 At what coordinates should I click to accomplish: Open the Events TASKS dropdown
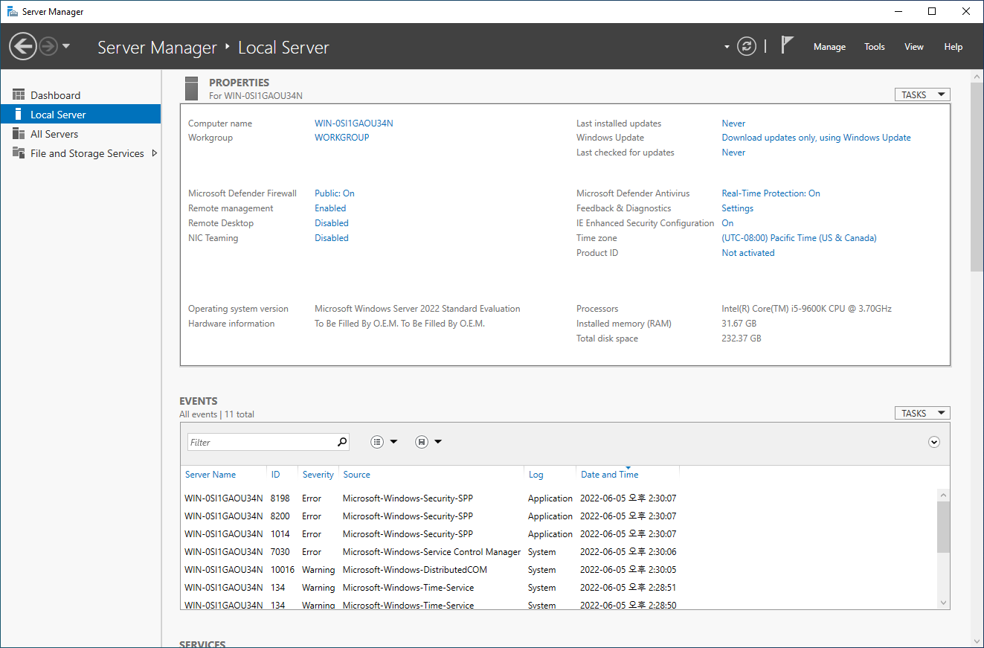922,413
